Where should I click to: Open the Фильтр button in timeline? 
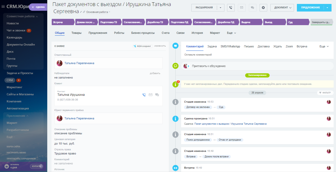[x=325, y=93]
